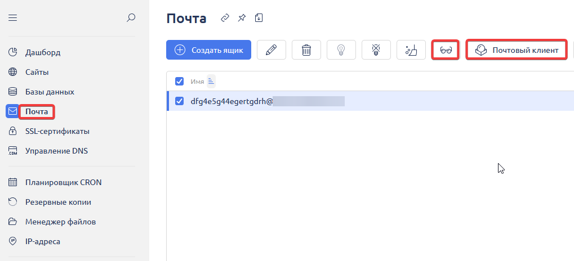
Task: Open SSL-сертификаты from the sidebar
Action: pos(57,131)
